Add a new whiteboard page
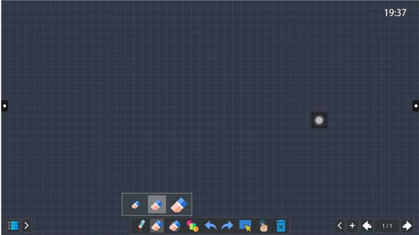Screen dimensions: 419x235 coord(352,226)
